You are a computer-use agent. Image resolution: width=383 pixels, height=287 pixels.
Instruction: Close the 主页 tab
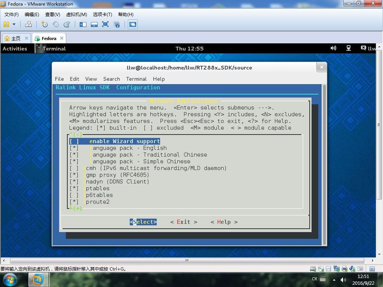(x=27, y=38)
